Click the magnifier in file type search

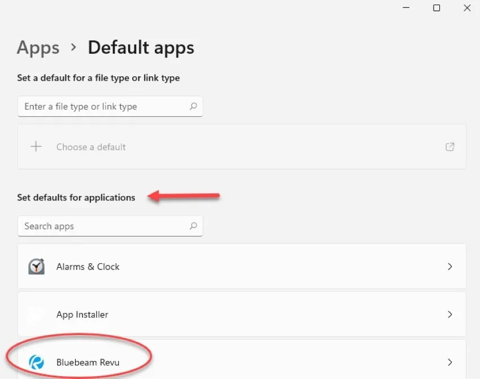click(x=193, y=106)
